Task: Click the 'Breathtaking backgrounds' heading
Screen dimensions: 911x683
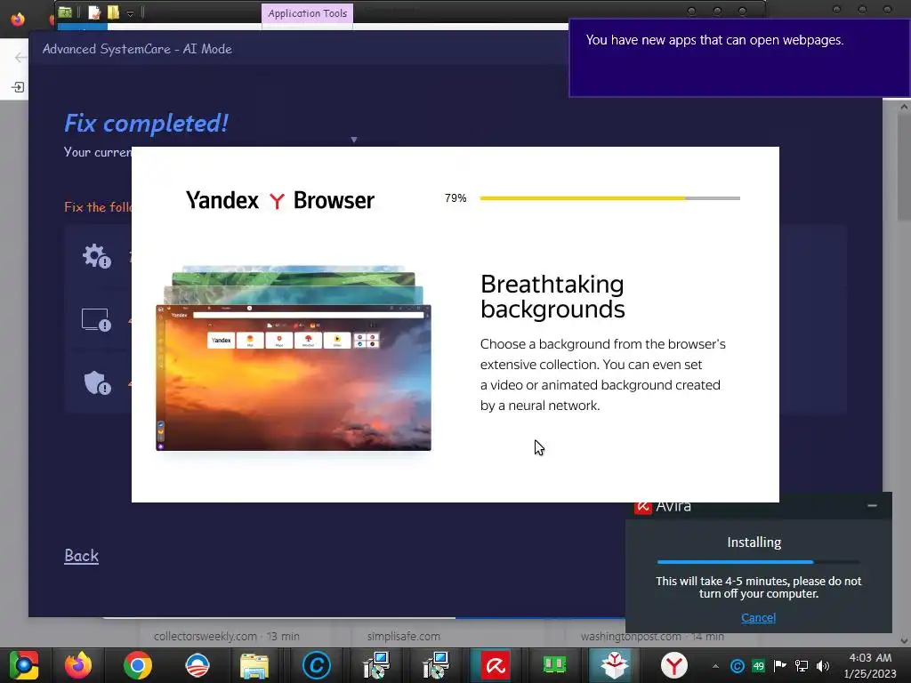Action: point(552,296)
